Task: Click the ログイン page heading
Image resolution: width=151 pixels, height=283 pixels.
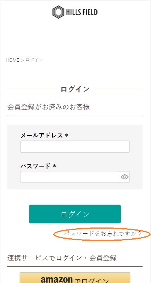Action: [x=75, y=89]
